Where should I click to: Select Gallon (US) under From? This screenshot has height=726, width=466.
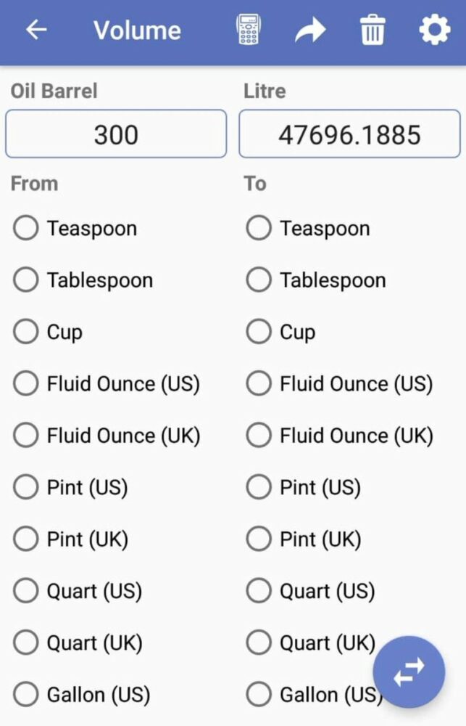tap(82, 695)
